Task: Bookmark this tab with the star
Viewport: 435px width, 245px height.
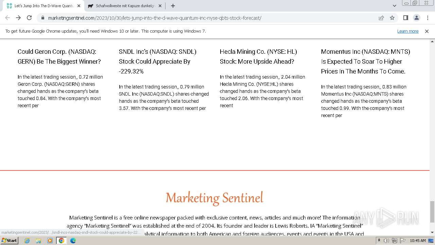Action: click(x=392, y=18)
